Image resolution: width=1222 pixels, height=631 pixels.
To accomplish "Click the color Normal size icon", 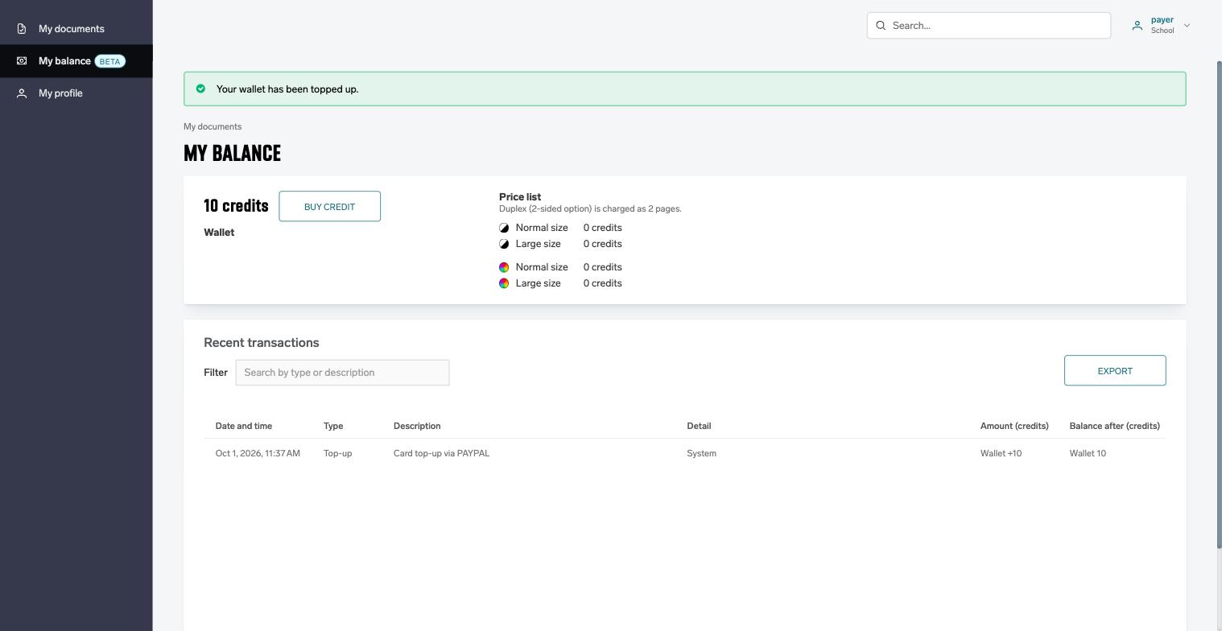I will pos(504,267).
